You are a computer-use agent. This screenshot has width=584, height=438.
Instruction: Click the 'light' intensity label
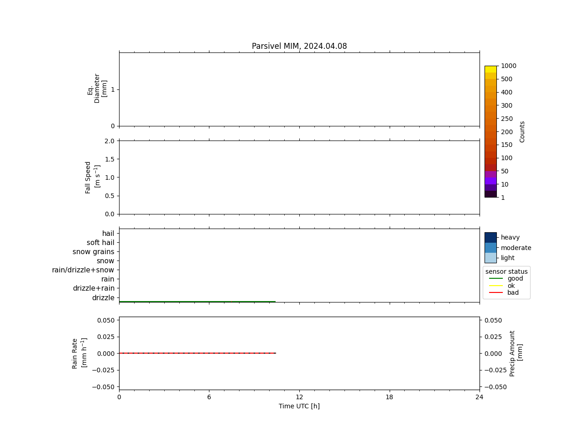(508, 258)
